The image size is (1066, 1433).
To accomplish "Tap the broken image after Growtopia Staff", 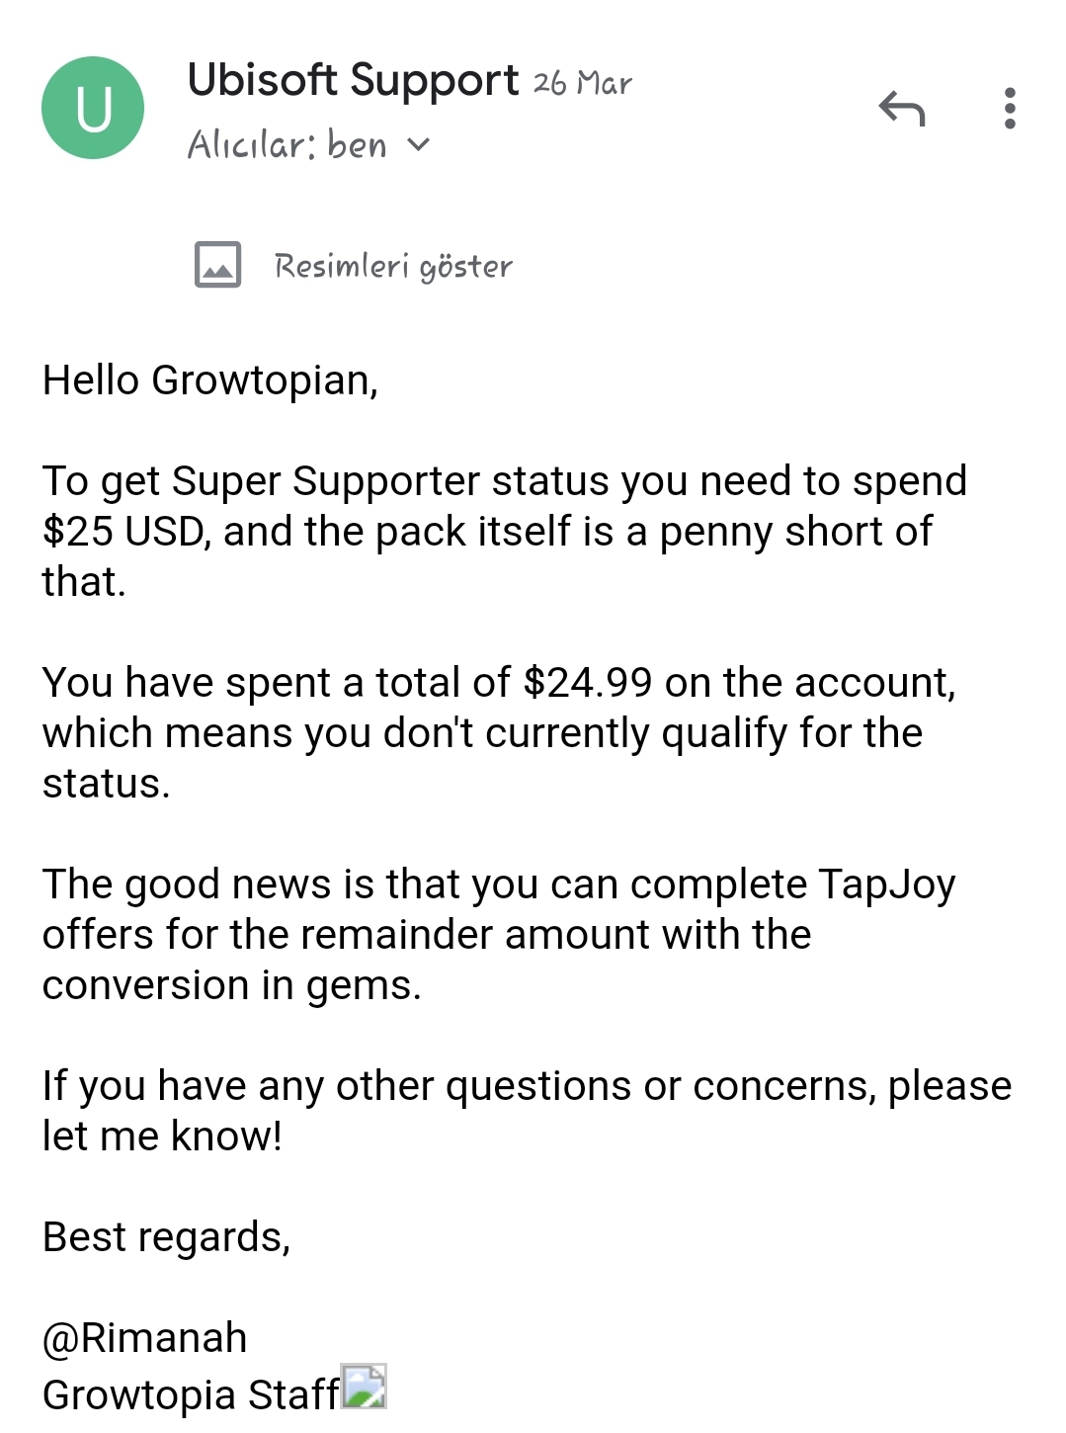I will 364,1387.
